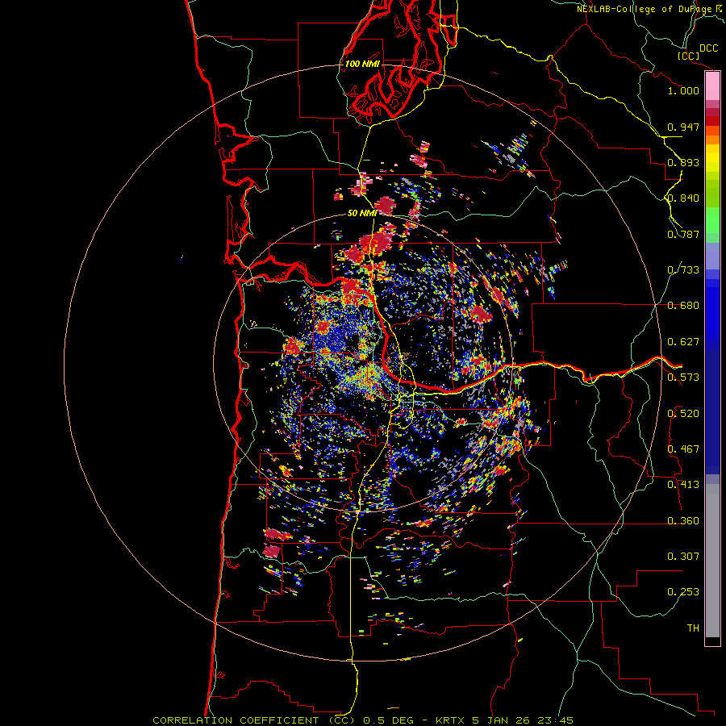
Task: Click the 0.893 value on color scale
Action: pos(683,162)
